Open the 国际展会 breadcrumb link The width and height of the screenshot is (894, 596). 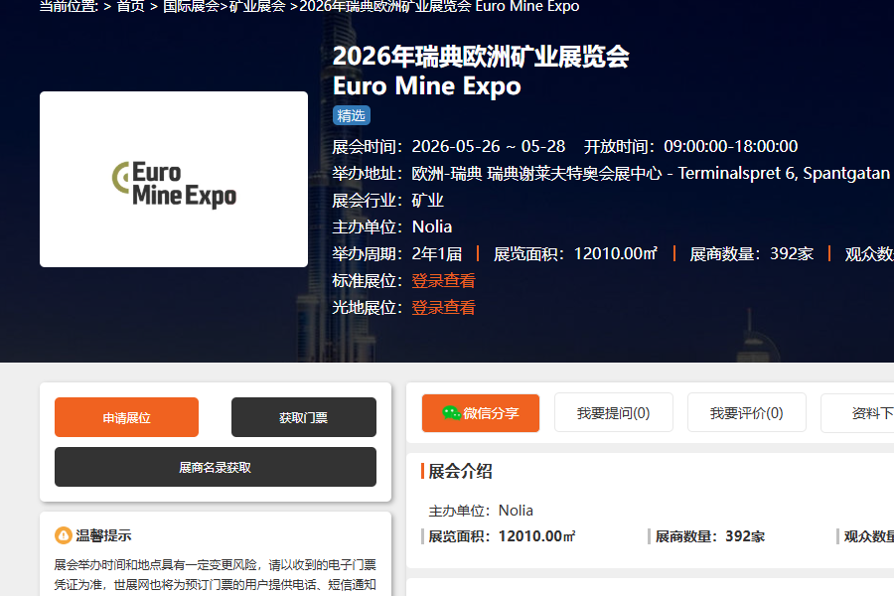[x=191, y=6]
